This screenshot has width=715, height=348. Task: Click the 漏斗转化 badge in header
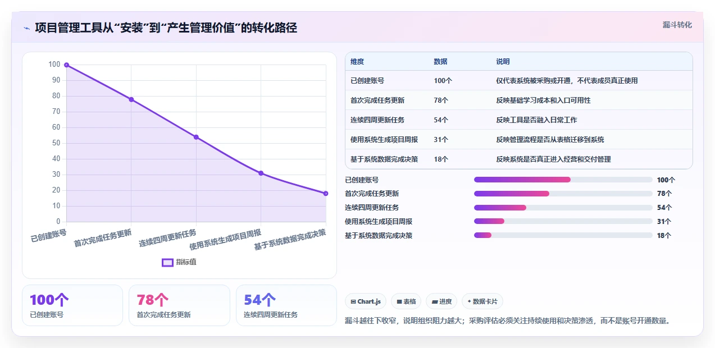pos(677,25)
